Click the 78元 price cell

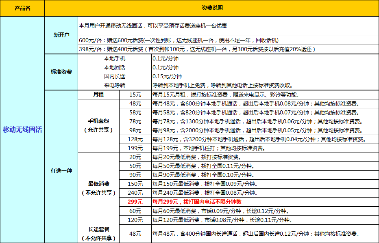coord(135,122)
